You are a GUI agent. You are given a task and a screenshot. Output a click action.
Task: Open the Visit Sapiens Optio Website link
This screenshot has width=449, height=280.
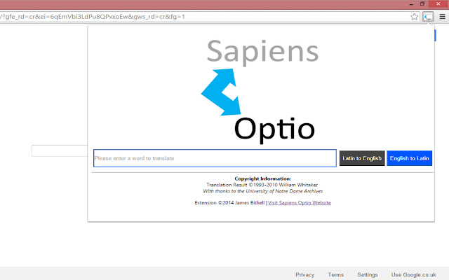pos(300,203)
